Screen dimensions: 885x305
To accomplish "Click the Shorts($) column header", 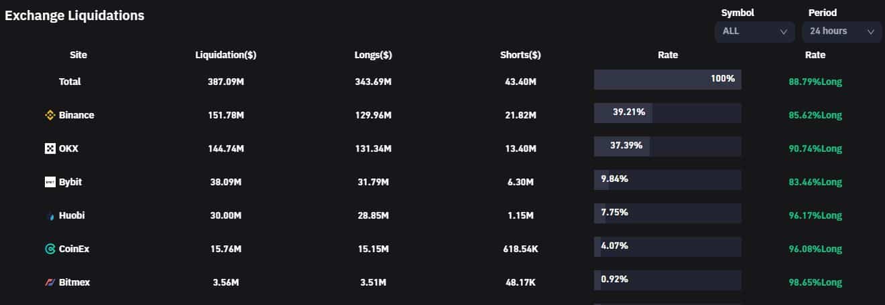I will point(520,55).
